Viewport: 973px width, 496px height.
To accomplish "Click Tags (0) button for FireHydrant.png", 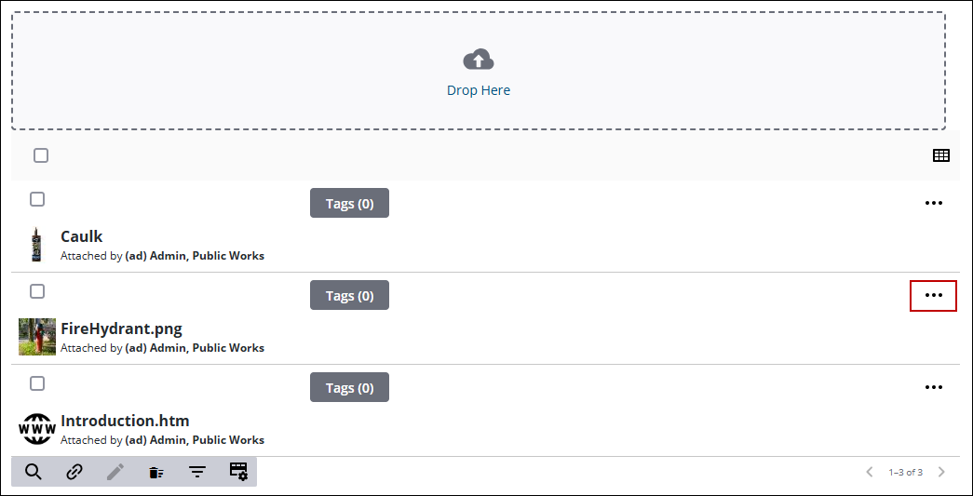I will point(349,295).
